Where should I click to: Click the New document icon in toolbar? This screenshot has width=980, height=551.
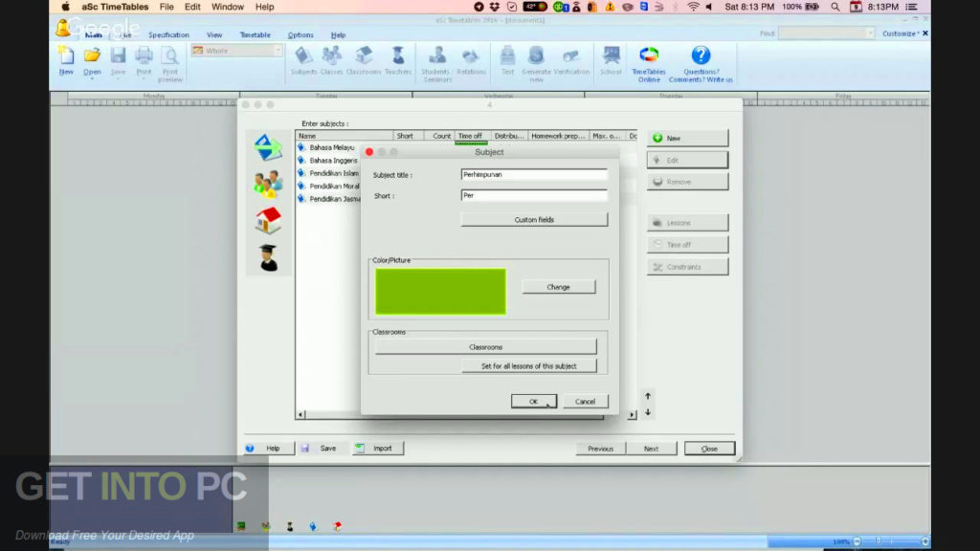(x=66, y=60)
